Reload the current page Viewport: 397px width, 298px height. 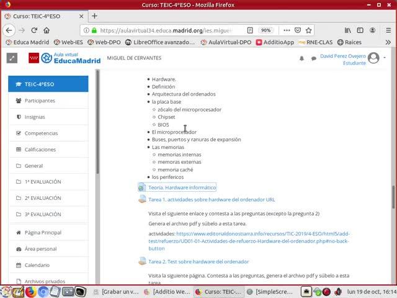click(34, 30)
